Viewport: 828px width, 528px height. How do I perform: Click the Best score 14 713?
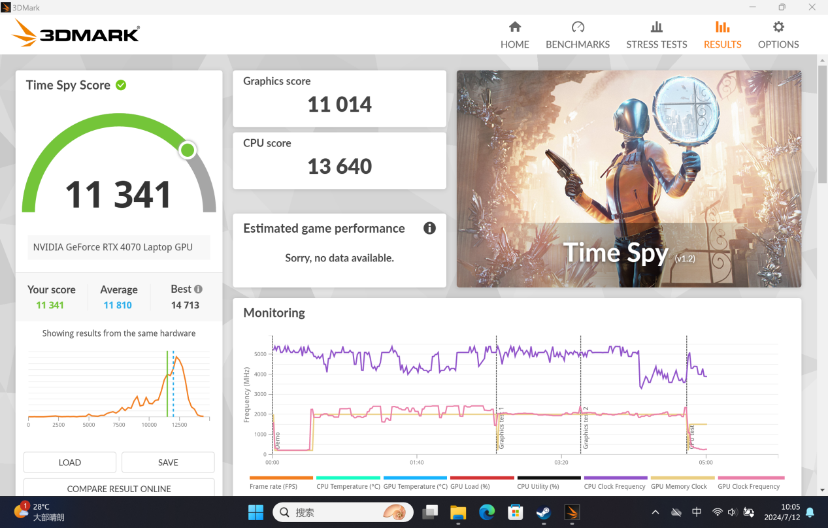186,305
